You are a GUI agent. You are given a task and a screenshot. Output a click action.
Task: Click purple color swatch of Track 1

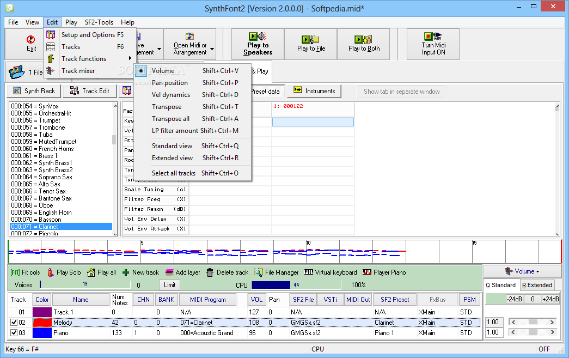point(42,312)
